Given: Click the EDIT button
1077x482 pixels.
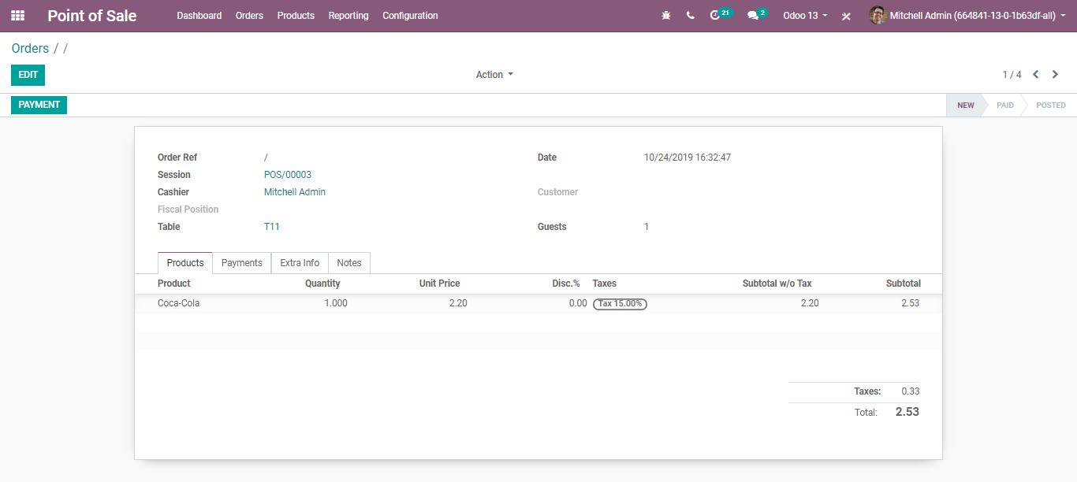Looking at the screenshot, I should 28,75.
